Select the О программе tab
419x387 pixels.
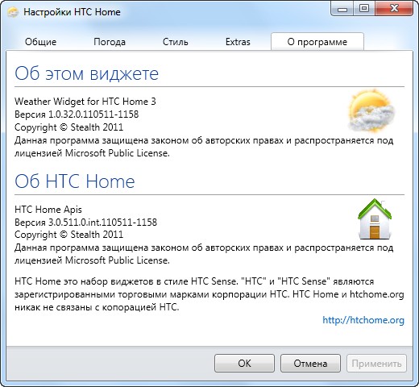pos(317,42)
